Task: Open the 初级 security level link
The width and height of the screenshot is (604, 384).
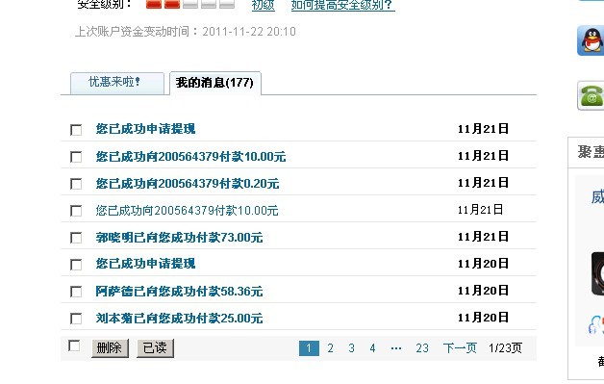Action: [x=264, y=5]
